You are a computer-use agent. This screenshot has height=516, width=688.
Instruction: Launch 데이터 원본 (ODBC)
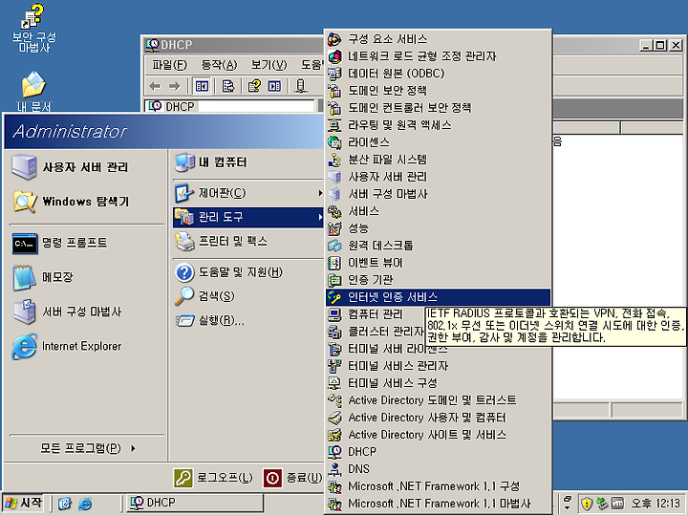[x=438, y=74]
